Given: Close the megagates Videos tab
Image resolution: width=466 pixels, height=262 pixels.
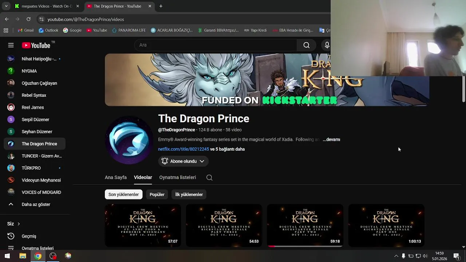Looking at the screenshot, I should [x=78, y=6].
